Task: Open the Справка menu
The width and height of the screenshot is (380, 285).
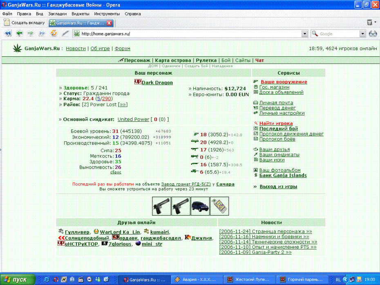Action: [132, 14]
